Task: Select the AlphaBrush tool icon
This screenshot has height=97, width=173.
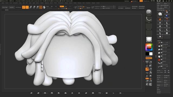Action: pyautogui.click(x=167, y=16)
